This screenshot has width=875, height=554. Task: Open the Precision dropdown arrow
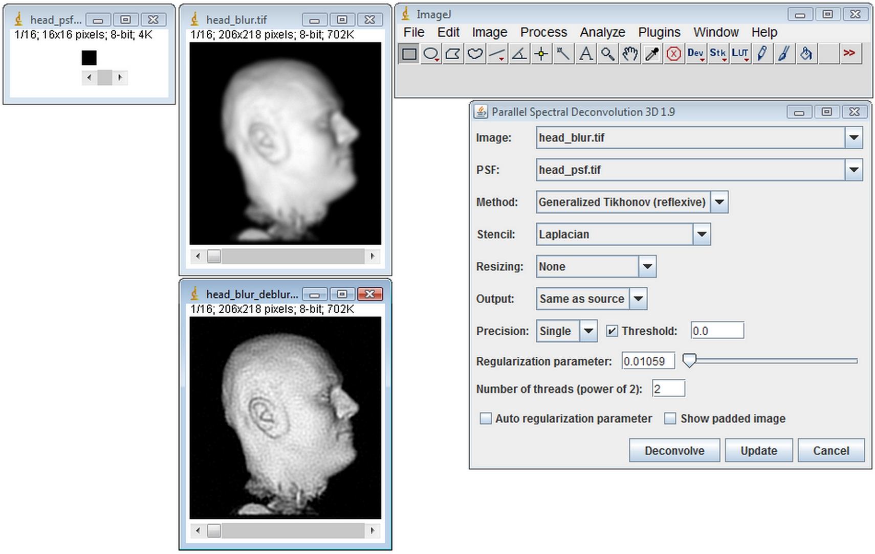tap(588, 331)
